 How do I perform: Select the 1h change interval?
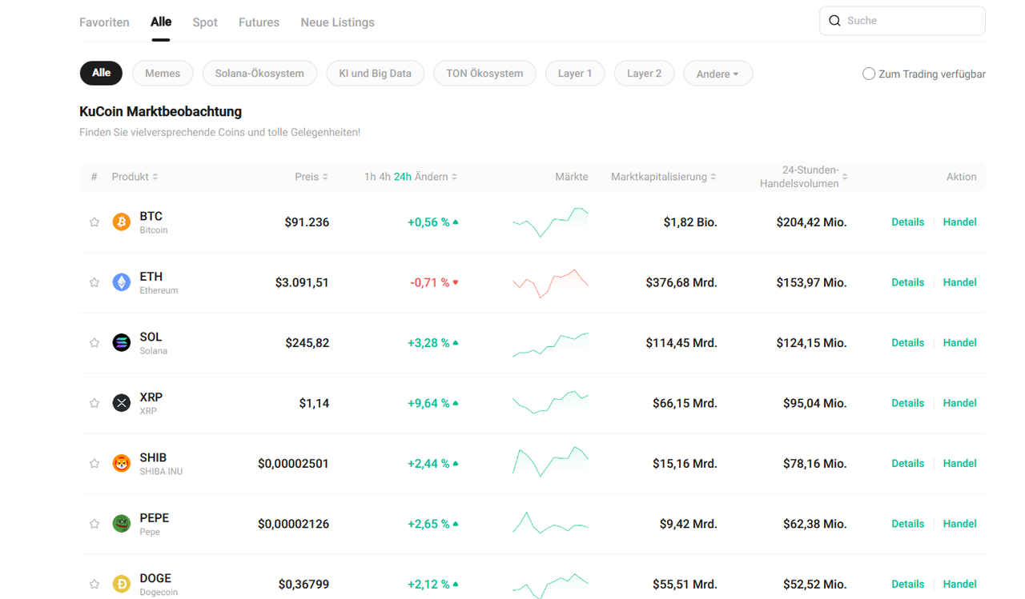coord(369,177)
